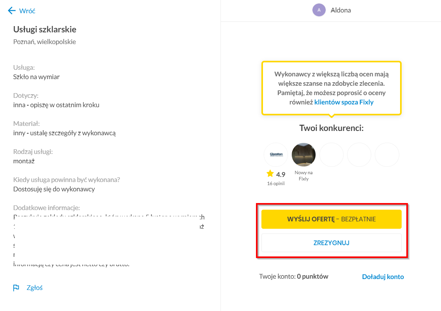The image size is (441, 311).
Task: Click the Twoje konto points balance
Action: [x=294, y=276]
